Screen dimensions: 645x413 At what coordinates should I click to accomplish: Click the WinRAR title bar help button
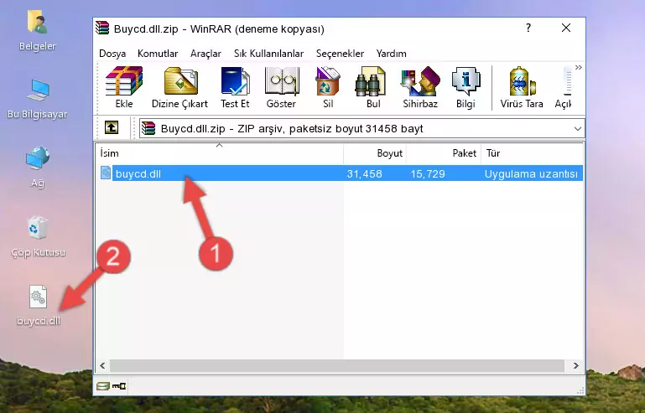click(x=528, y=28)
